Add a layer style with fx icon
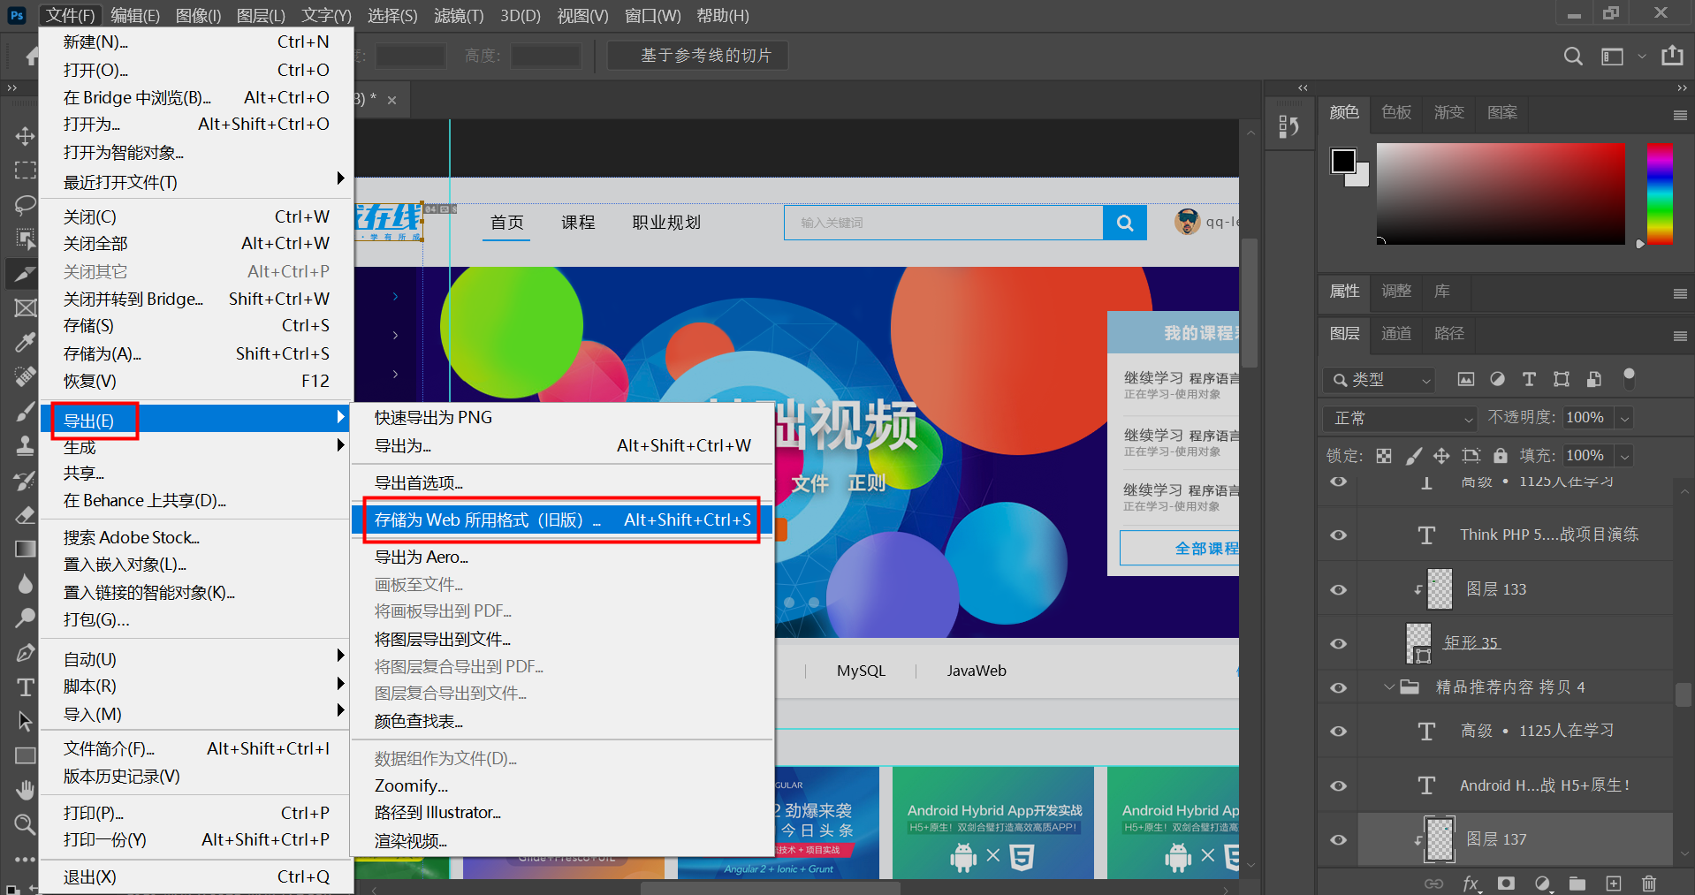The image size is (1695, 895). tap(1471, 883)
